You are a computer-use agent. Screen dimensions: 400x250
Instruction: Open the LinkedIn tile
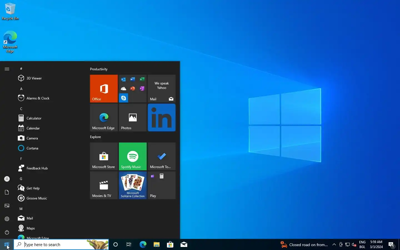click(162, 117)
